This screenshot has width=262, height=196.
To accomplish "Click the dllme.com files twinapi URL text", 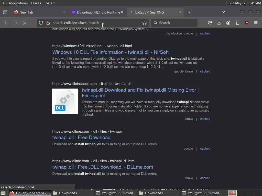I will (x=87, y=131).
